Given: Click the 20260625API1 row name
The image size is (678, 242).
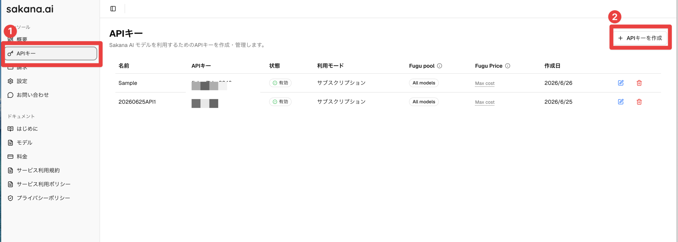Looking at the screenshot, I should click(137, 102).
